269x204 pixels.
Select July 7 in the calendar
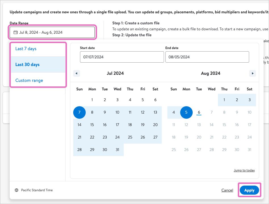[x=79, y=112]
